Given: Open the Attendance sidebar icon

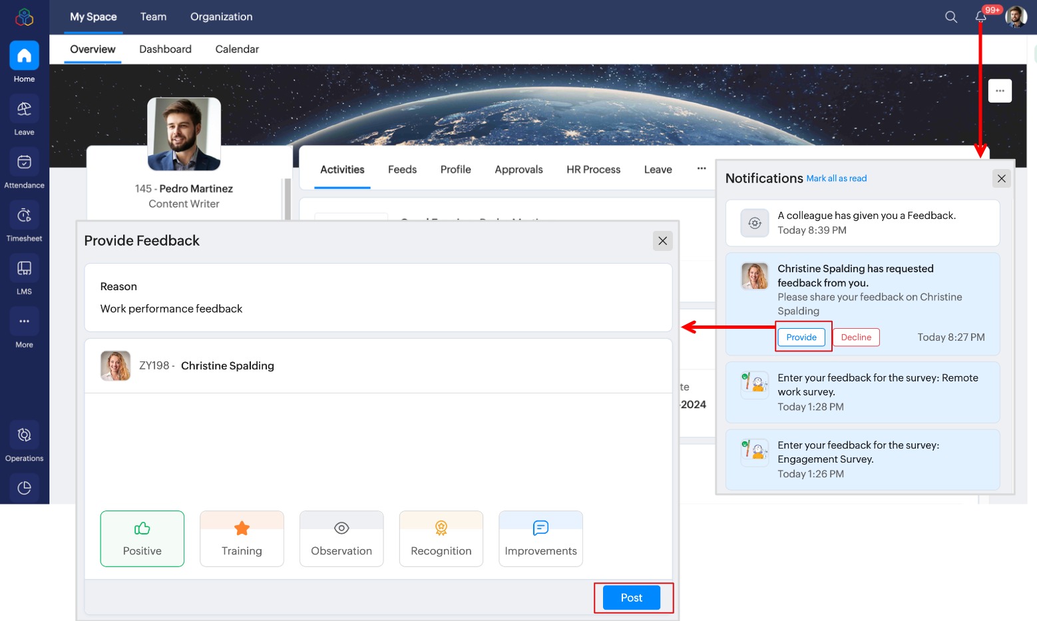Looking at the screenshot, I should (x=24, y=168).
